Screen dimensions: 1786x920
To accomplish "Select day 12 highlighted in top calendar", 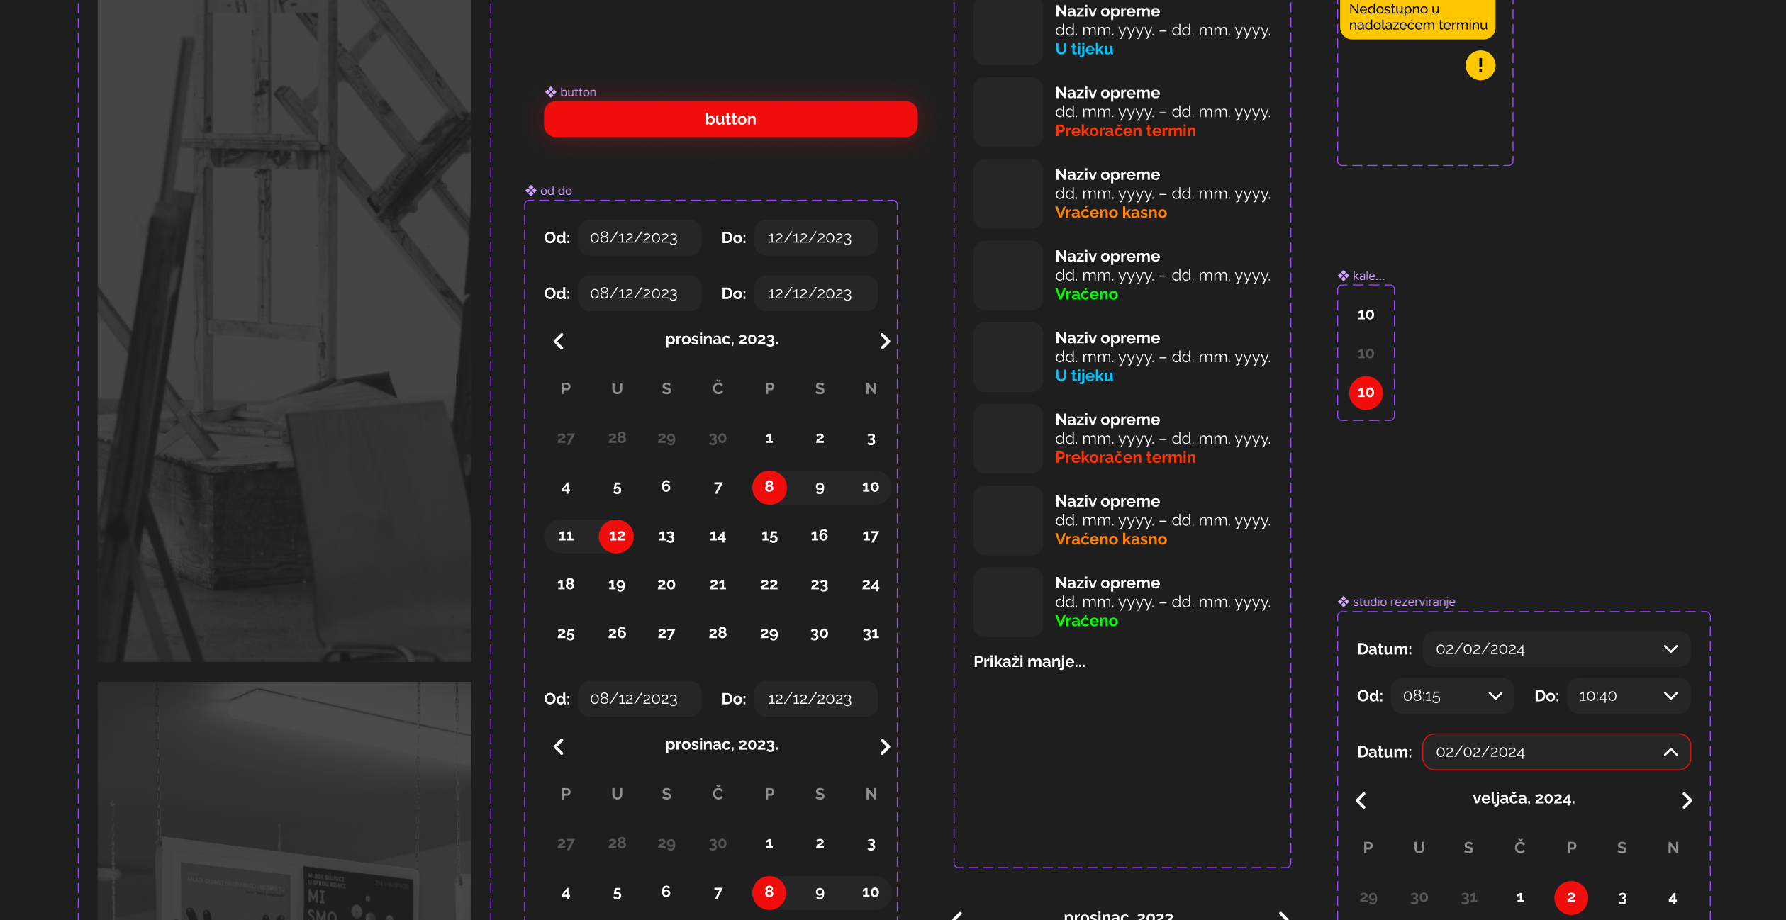I will click(x=616, y=536).
